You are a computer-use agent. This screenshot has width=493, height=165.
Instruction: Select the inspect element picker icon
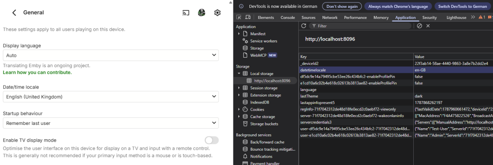(239, 17)
